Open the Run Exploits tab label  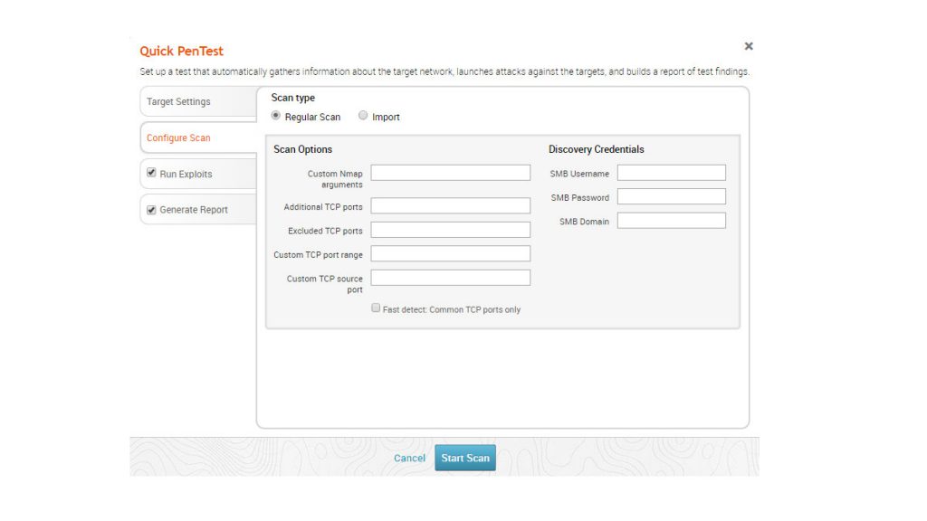click(186, 174)
